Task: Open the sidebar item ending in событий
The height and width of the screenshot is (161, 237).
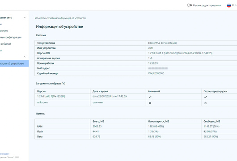Action: (6, 44)
